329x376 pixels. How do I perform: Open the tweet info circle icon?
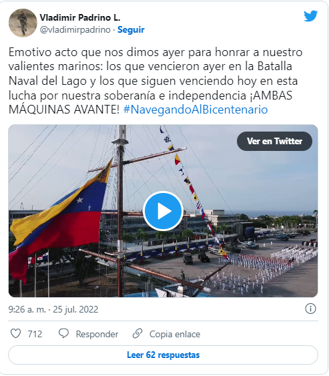tap(310, 309)
